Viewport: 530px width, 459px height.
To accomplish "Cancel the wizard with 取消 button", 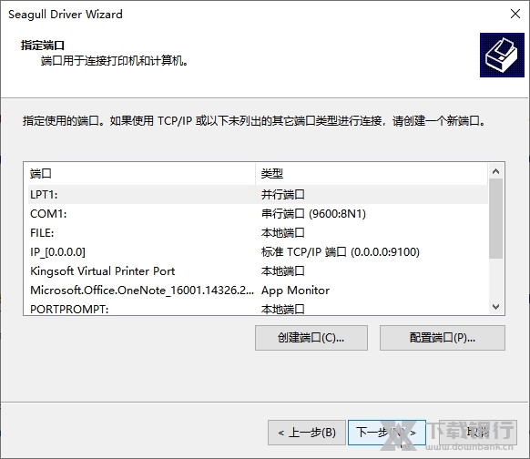I will [x=478, y=433].
